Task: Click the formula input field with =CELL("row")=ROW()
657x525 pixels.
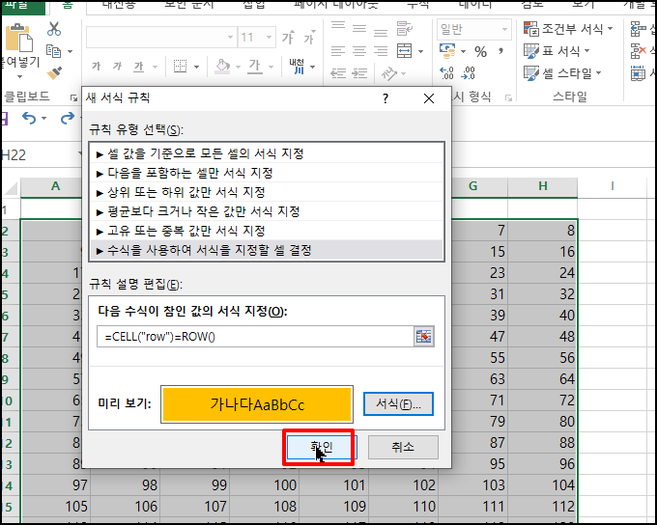Action: [x=255, y=337]
